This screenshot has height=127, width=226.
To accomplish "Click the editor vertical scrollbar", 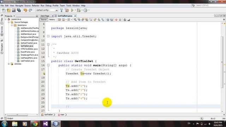I will (x=222, y=62).
